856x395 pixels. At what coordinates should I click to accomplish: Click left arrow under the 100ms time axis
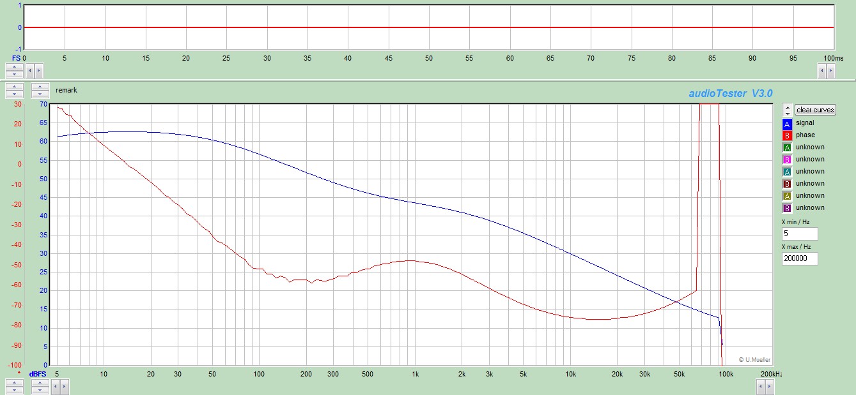click(x=821, y=71)
